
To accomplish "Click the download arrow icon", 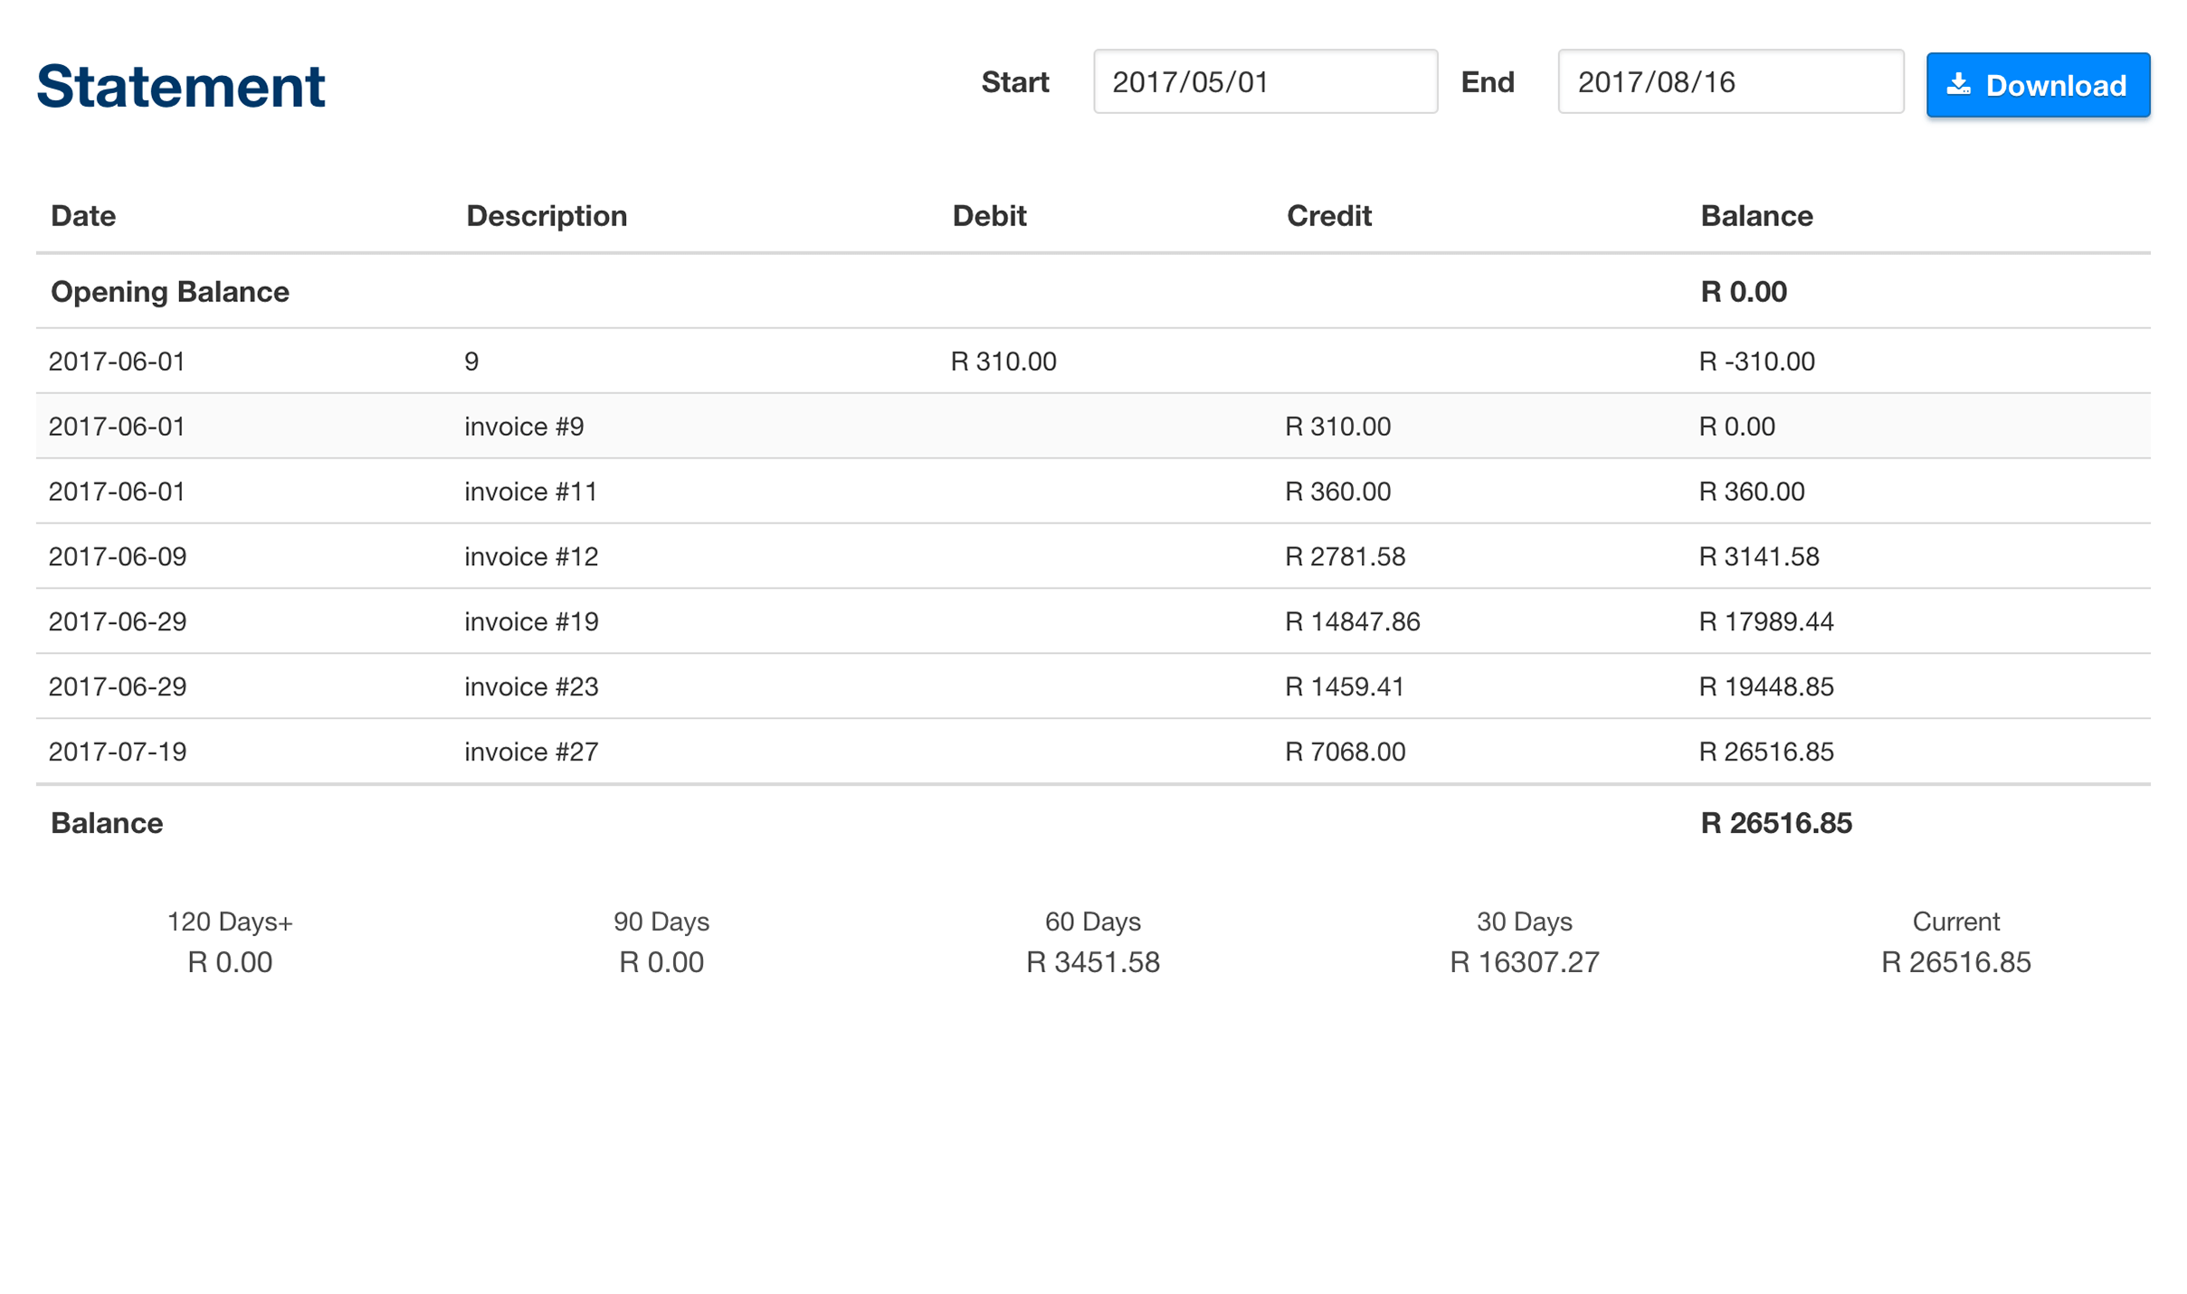I will 1958,85.
